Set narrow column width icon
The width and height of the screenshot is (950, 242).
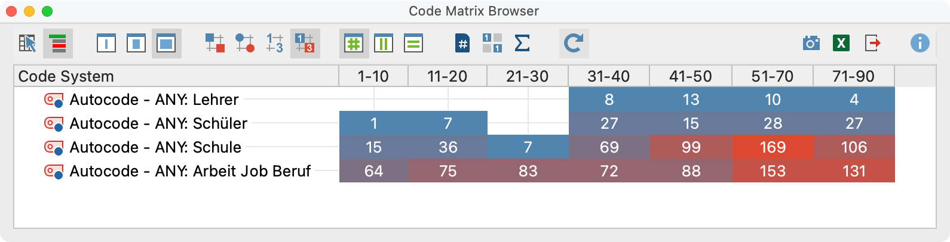point(106,44)
